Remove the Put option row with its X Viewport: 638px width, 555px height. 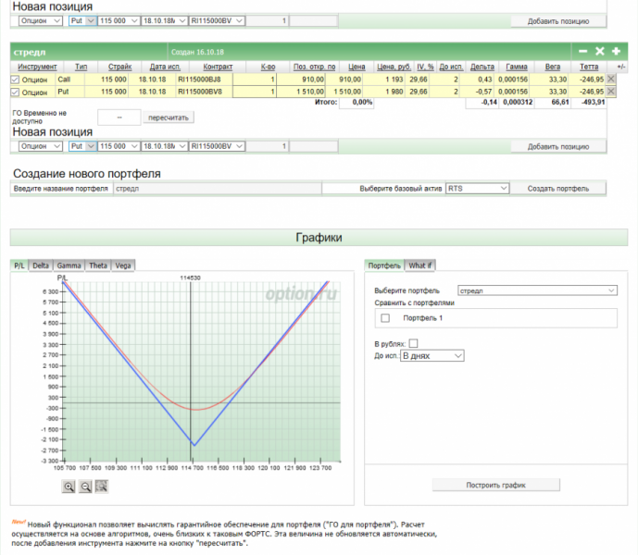pyautogui.click(x=610, y=92)
